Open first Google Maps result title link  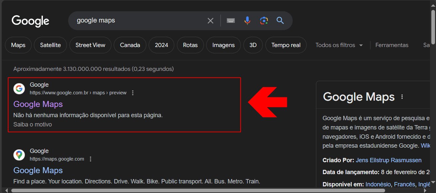[38, 104]
